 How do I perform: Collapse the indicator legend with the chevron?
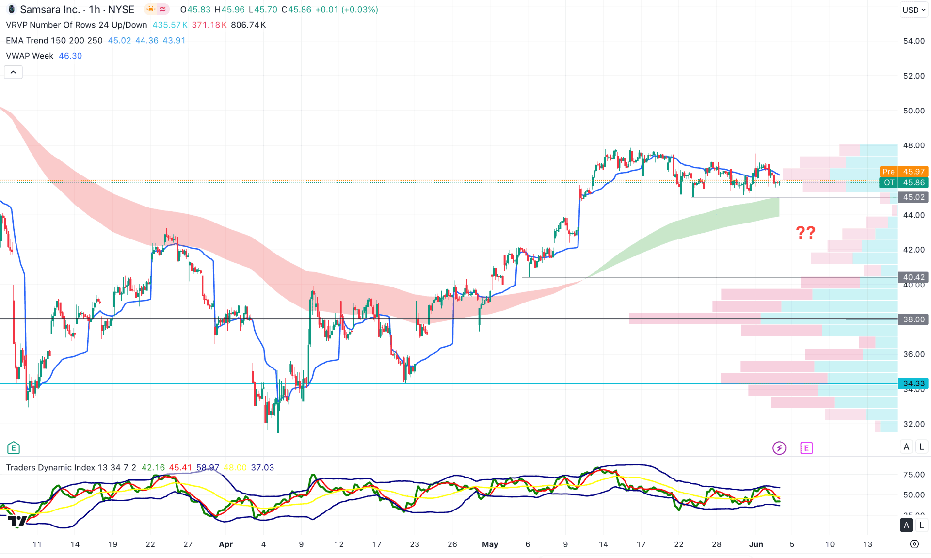(13, 72)
